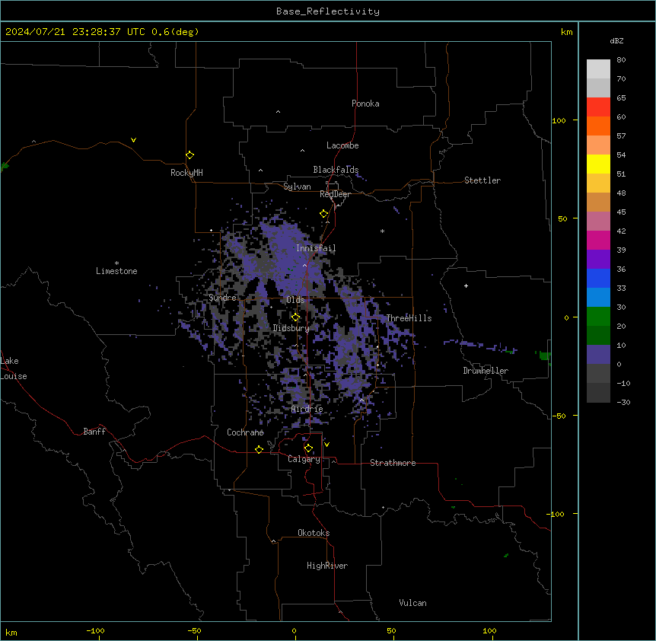Click the Drumheller town label
The height and width of the screenshot is (641, 656).
(x=486, y=371)
